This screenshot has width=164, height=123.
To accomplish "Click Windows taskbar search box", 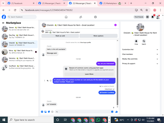I will point(31,120).
